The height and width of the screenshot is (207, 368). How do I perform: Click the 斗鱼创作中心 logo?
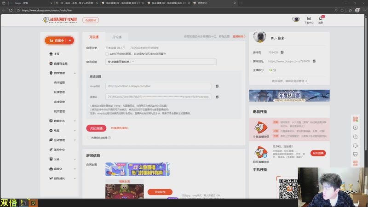pyautogui.click(x=60, y=20)
